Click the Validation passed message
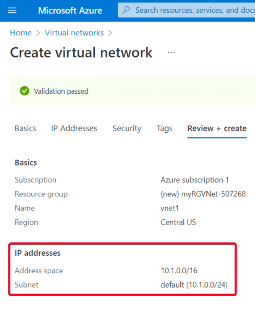This screenshot has width=255, height=309. 61,91
